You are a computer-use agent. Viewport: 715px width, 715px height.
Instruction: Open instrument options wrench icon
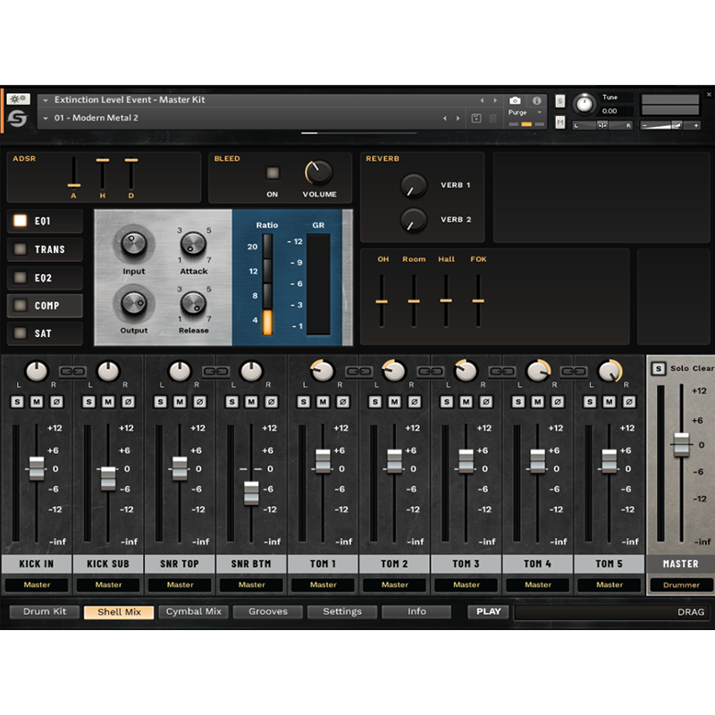click(19, 99)
